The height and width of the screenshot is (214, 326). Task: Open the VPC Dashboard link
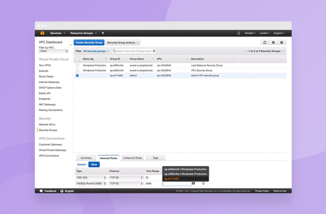point(50,42)
